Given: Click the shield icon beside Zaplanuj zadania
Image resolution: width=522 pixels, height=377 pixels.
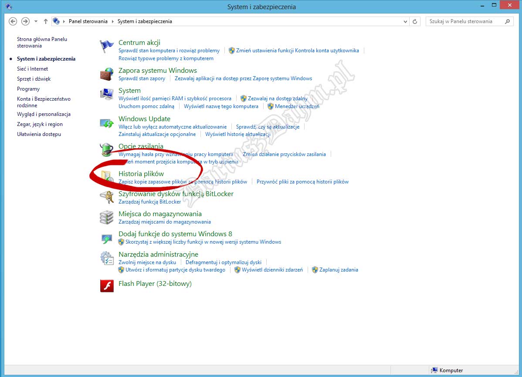Looking at the screenshot, I should tap(315, 270).
